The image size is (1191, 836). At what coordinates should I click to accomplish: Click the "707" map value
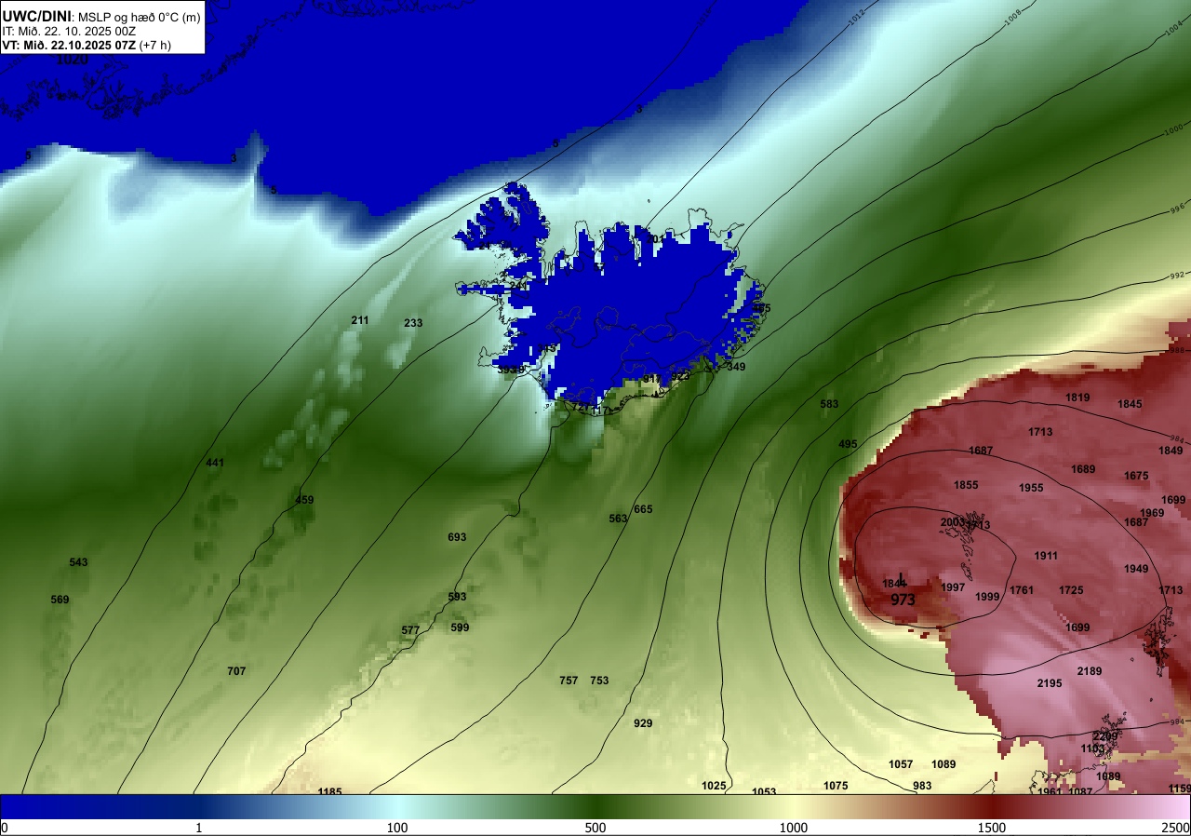(236, 671)
